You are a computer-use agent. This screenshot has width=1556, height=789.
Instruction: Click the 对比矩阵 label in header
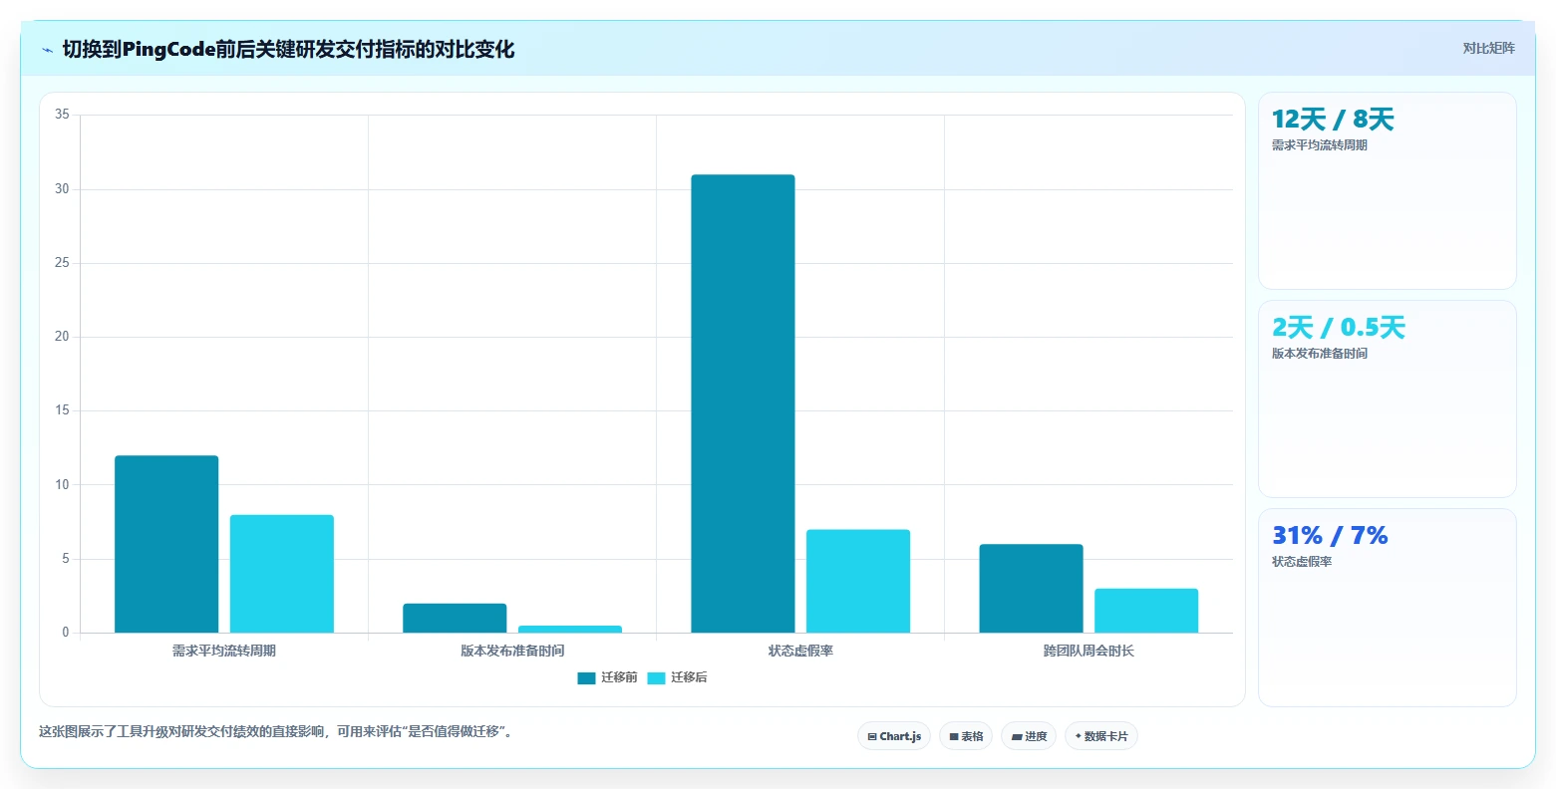point(1488,49)
